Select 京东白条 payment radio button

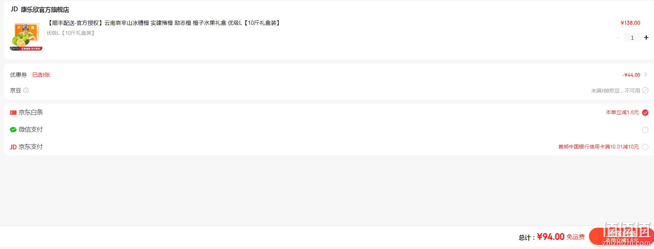(x=645, y=112)
